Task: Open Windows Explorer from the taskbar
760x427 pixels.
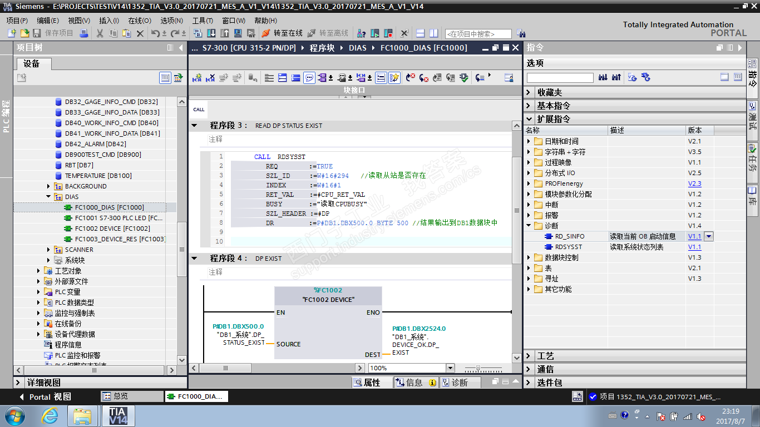Action: [x=83, y=416]
